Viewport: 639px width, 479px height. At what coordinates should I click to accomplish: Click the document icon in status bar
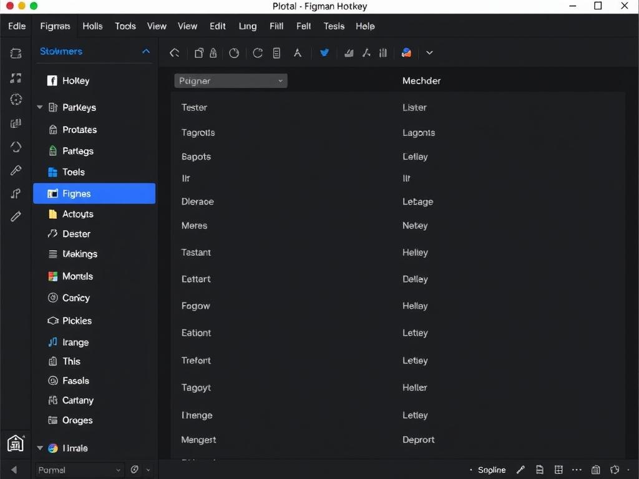point(540,470)
